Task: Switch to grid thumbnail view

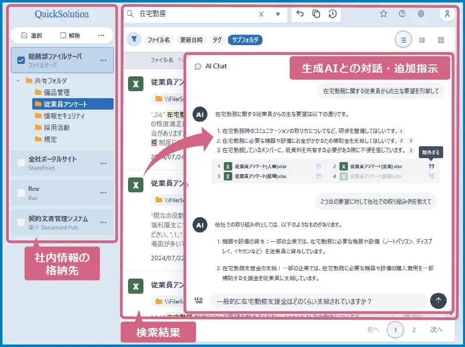Action: click(x=441, y=40)
